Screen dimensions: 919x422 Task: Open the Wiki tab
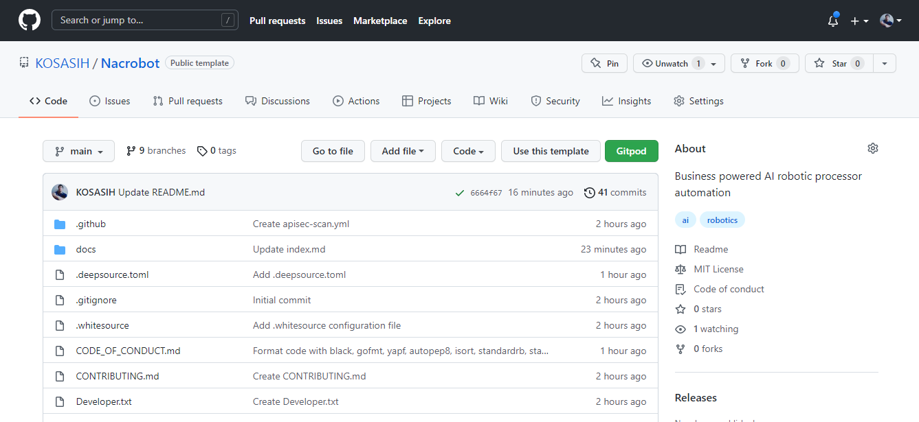pyautogui.click(x=491, y=101)
